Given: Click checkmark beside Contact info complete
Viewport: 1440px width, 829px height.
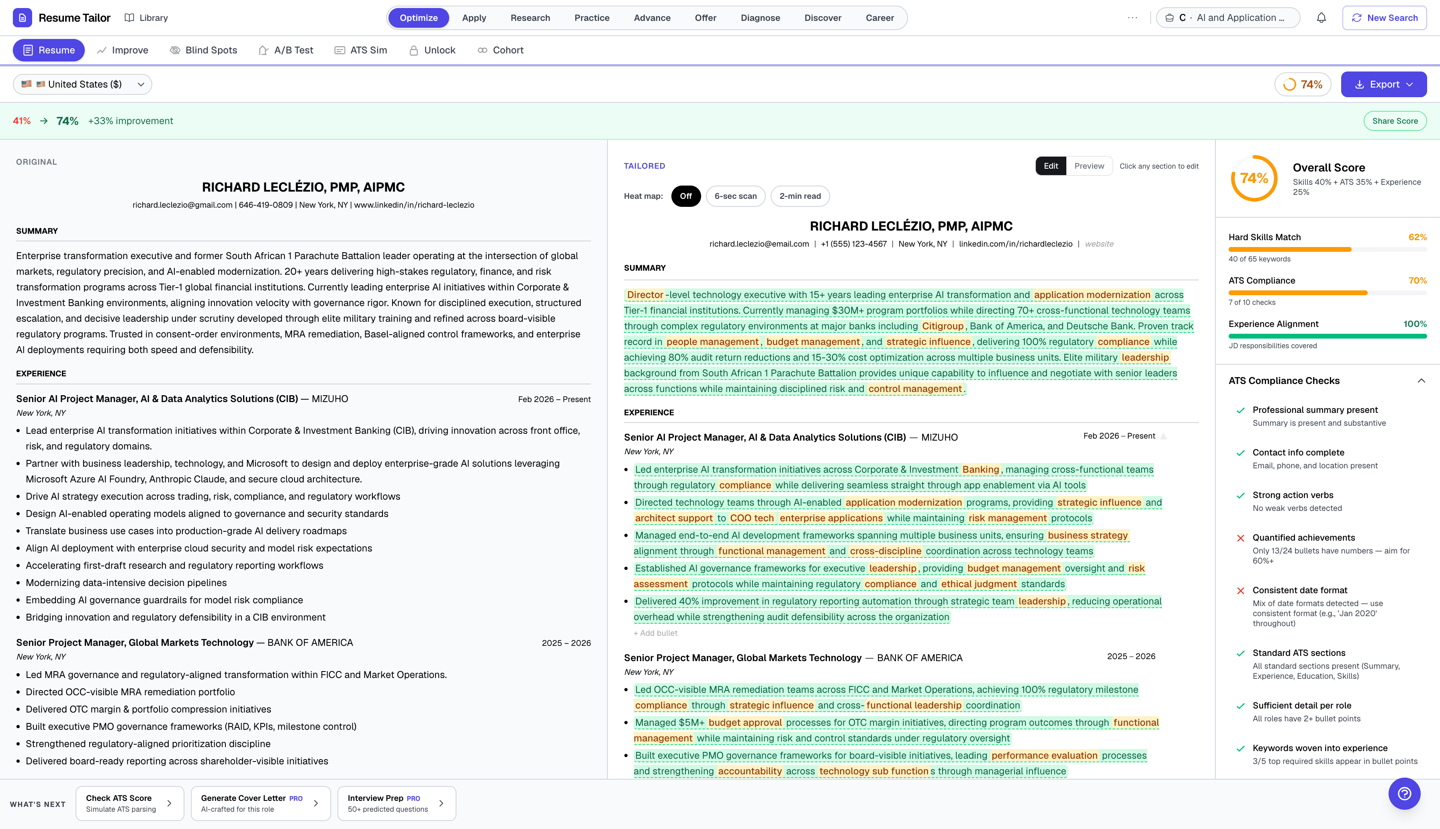Looking at the screenshot, I should (x=1240, y=453).
